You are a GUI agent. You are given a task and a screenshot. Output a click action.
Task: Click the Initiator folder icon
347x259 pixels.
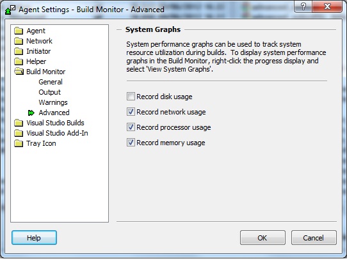19,51
